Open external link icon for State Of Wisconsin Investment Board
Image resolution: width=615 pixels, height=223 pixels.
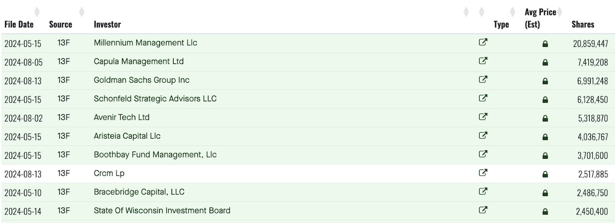click(x=483, y=210)
